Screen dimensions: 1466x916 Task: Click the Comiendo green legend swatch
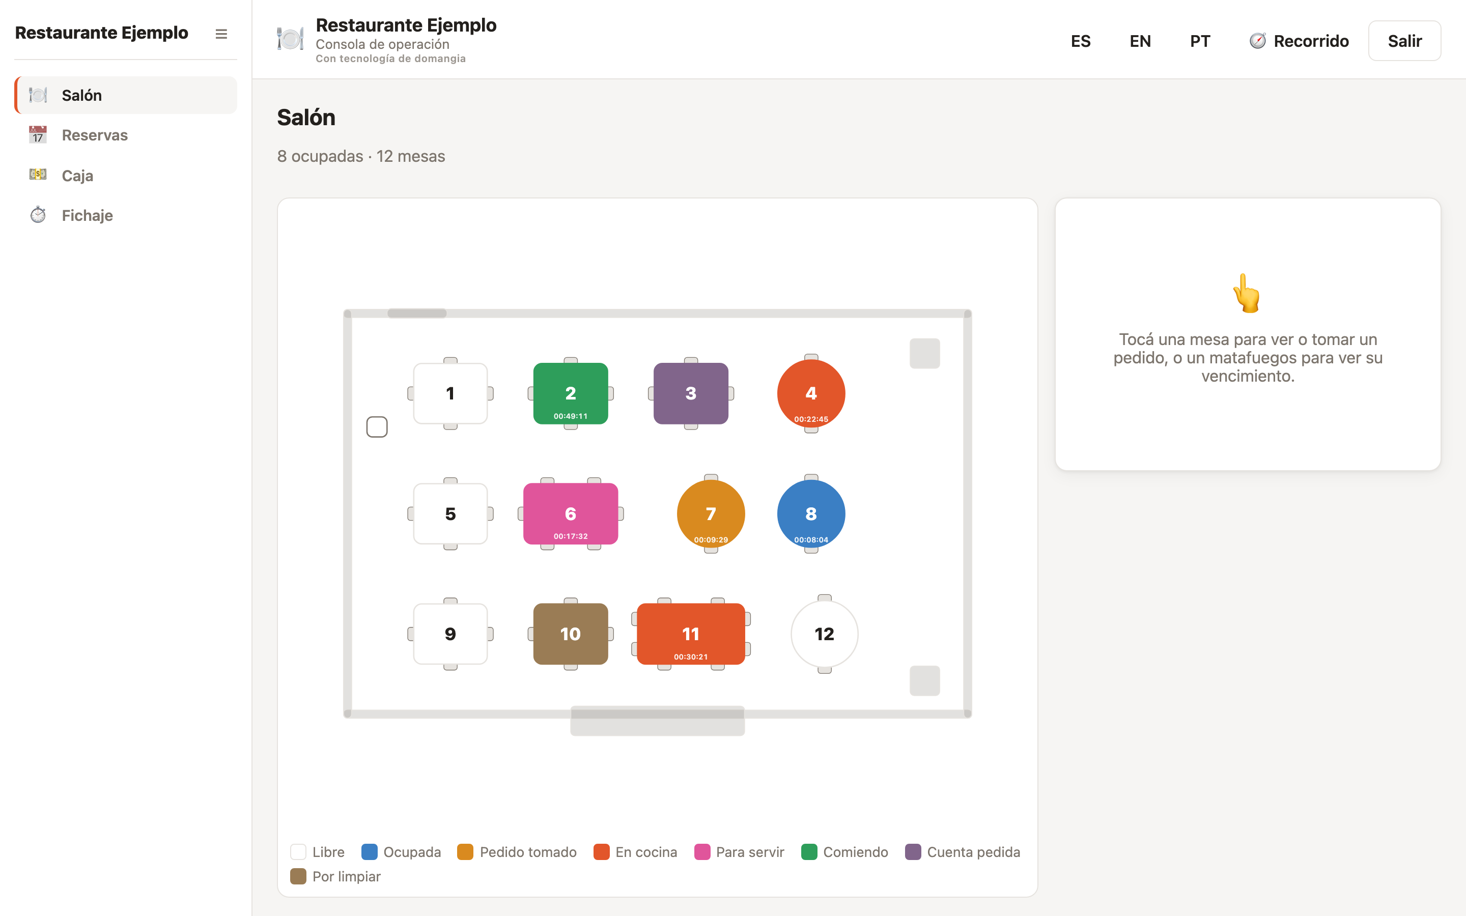pyautogui.click(x=809, y=852)
